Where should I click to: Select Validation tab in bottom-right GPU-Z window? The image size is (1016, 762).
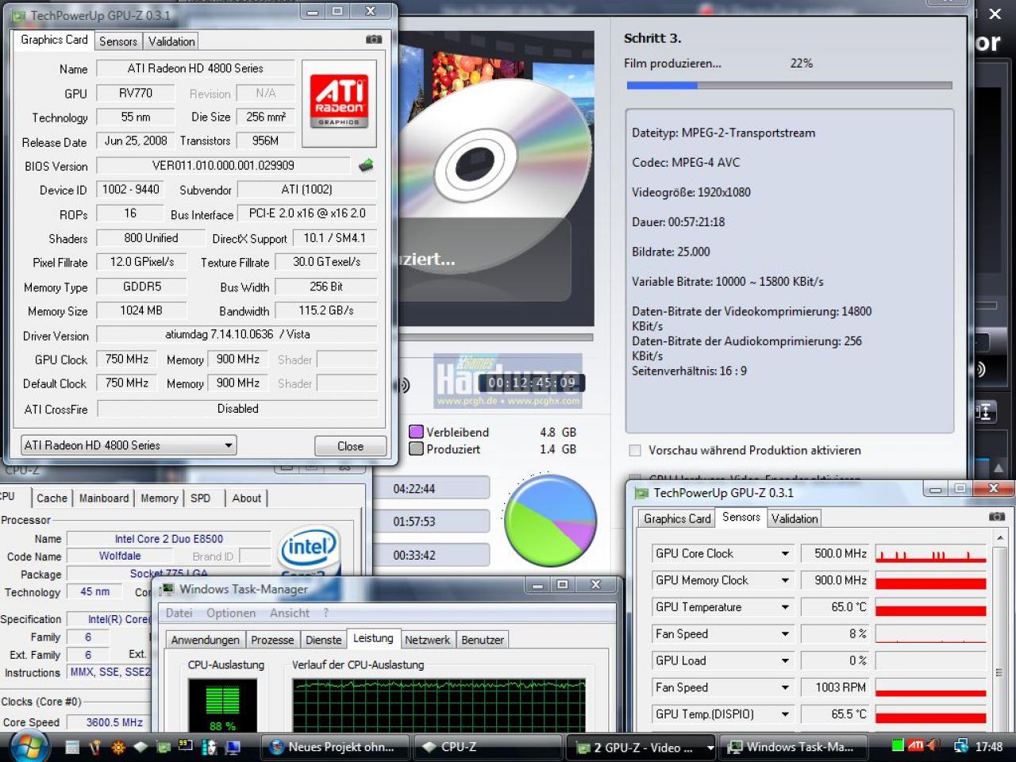pos(795,518)
